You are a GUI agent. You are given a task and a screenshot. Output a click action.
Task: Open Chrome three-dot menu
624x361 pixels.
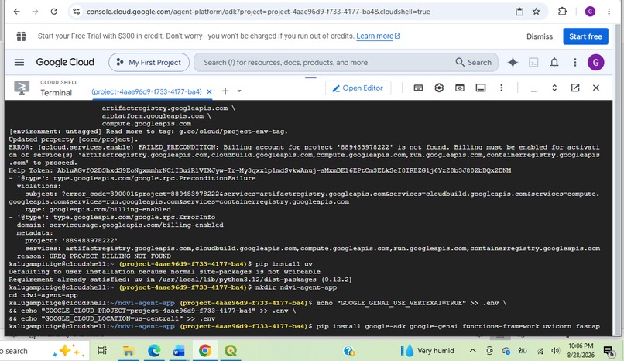click(609, 12)
